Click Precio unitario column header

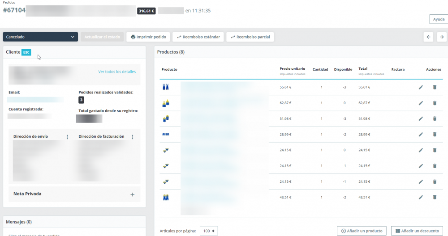pos(292,69)
